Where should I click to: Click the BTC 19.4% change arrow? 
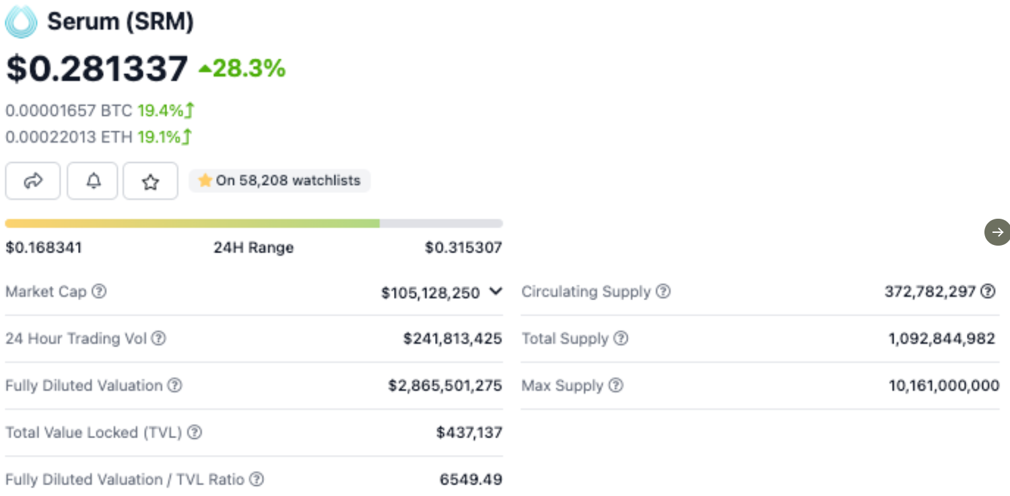coord(189,110)
